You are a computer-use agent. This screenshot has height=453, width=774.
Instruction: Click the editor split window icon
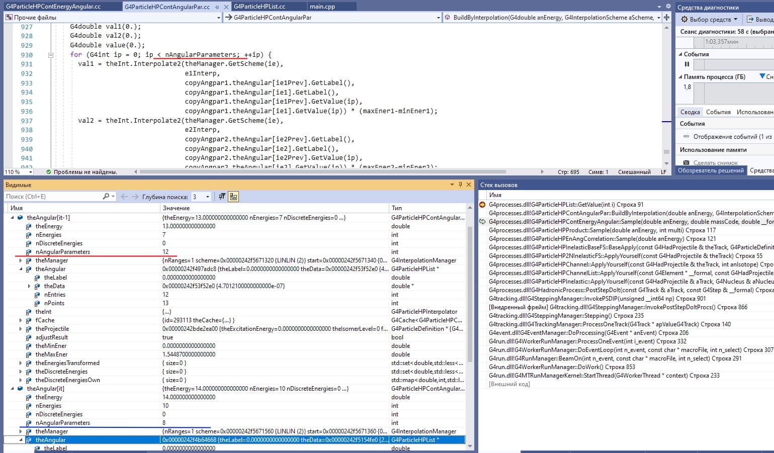coord(666,17)
